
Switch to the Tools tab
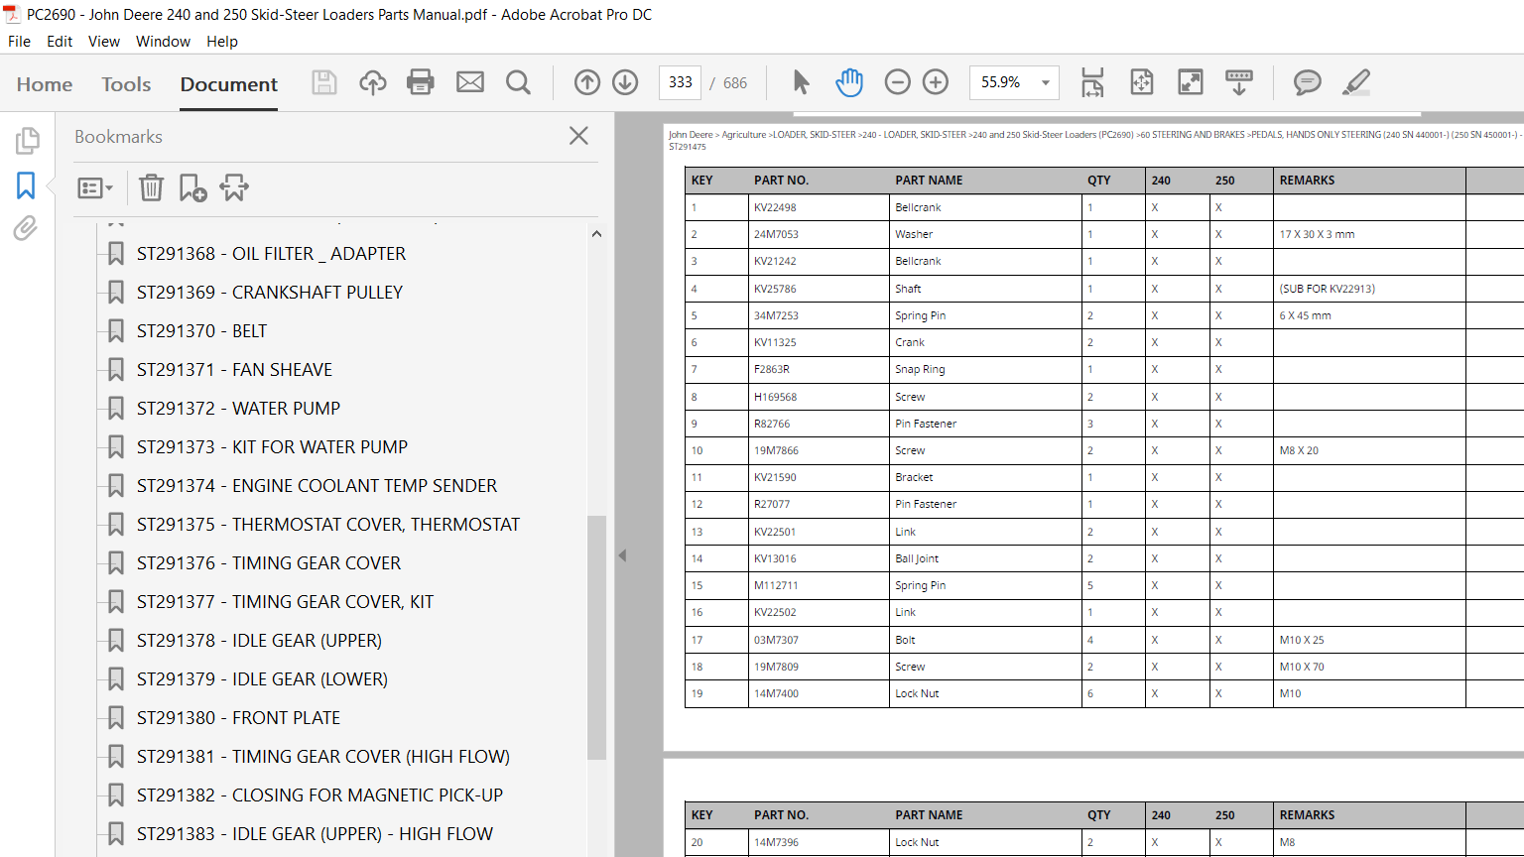click(126, 84)
